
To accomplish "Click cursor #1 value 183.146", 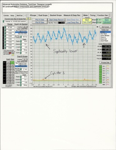I will click(106, 47).
